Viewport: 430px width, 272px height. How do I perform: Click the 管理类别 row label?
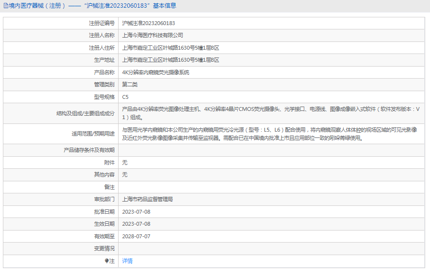[104, 84]
